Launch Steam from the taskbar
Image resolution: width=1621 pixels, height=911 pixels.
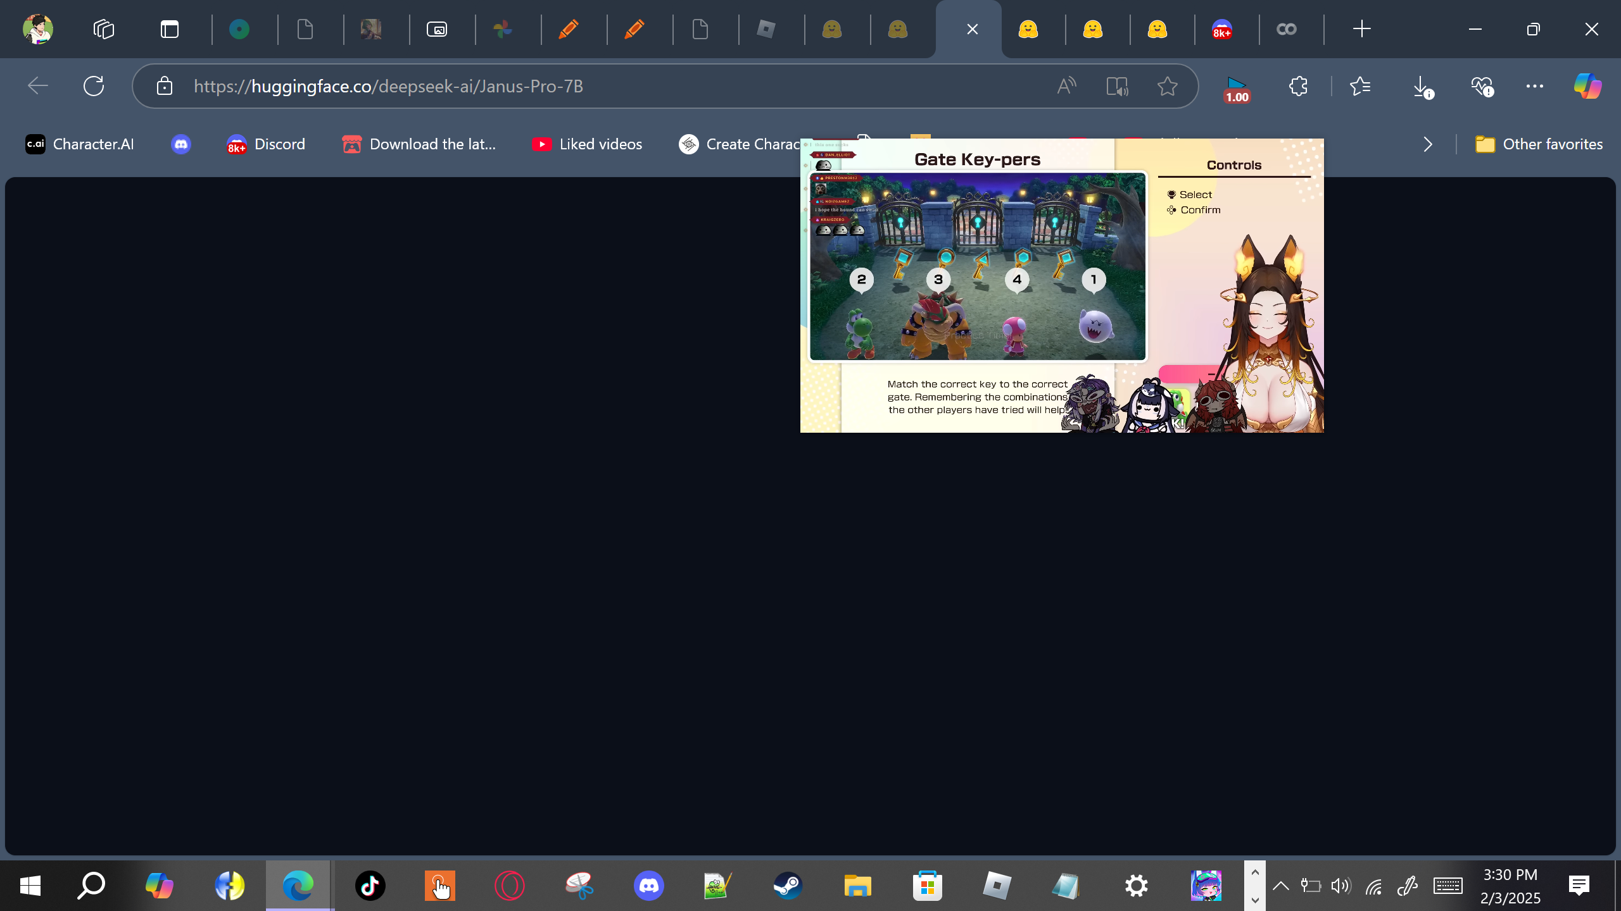click(788, 886)
